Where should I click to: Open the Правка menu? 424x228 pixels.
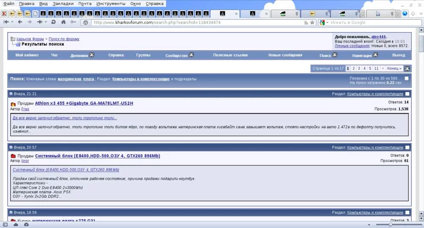click(x=26, y=3)
